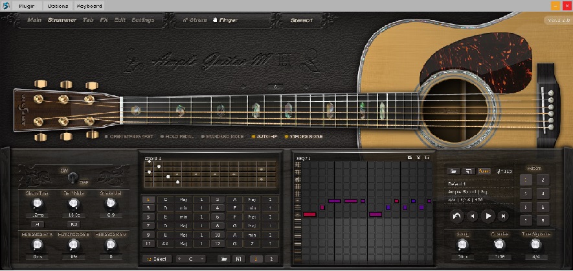Click the Strum Time 12ms value
Image resolution: width=573 pixels, height=271 pixels.
point(37,215)
